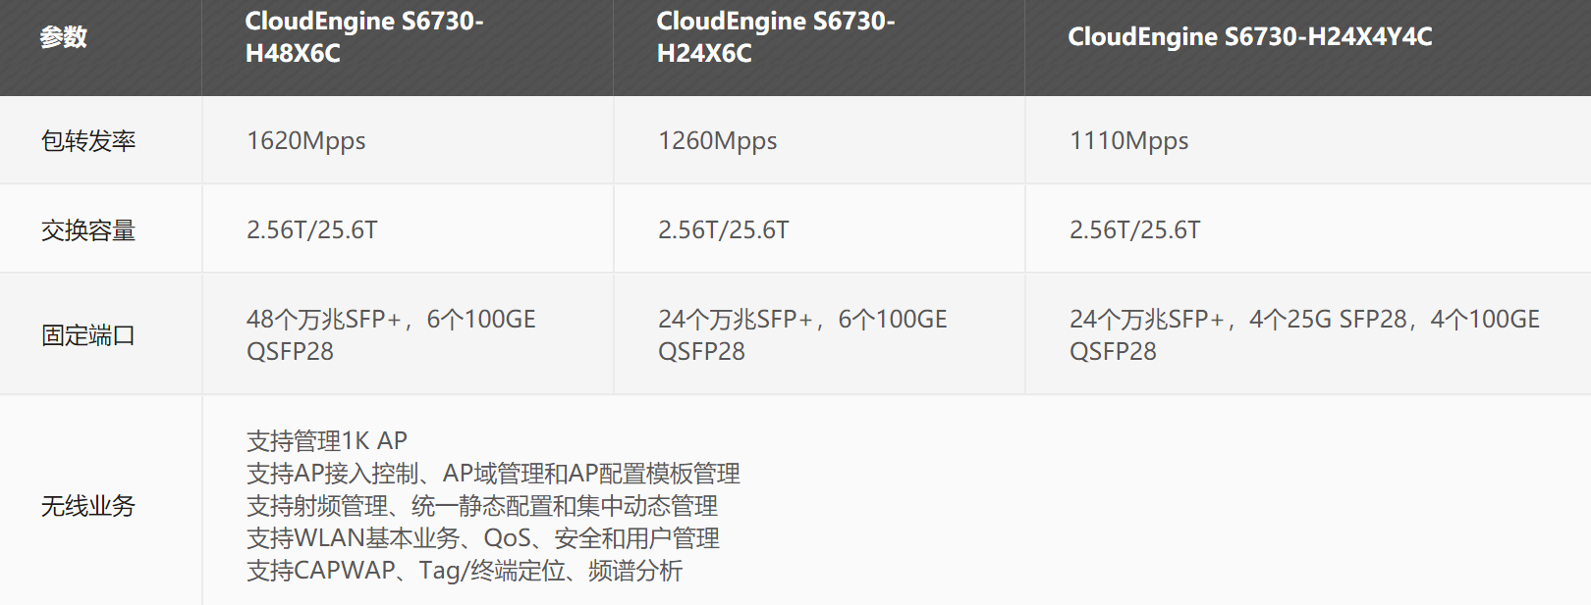Click the 支持管理1K AP text line
Screen dimensions: 1591x605
click(327, 441)
